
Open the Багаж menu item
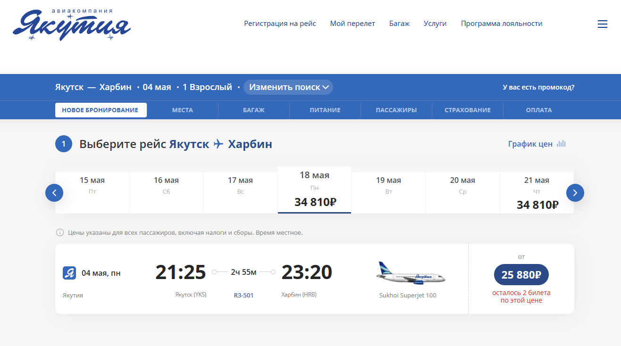[399, 24]
